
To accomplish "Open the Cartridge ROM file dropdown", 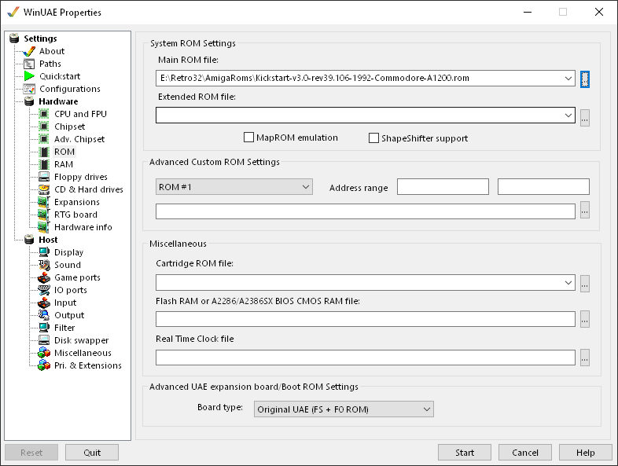I will pyautogui.click(x=568, y=283).
